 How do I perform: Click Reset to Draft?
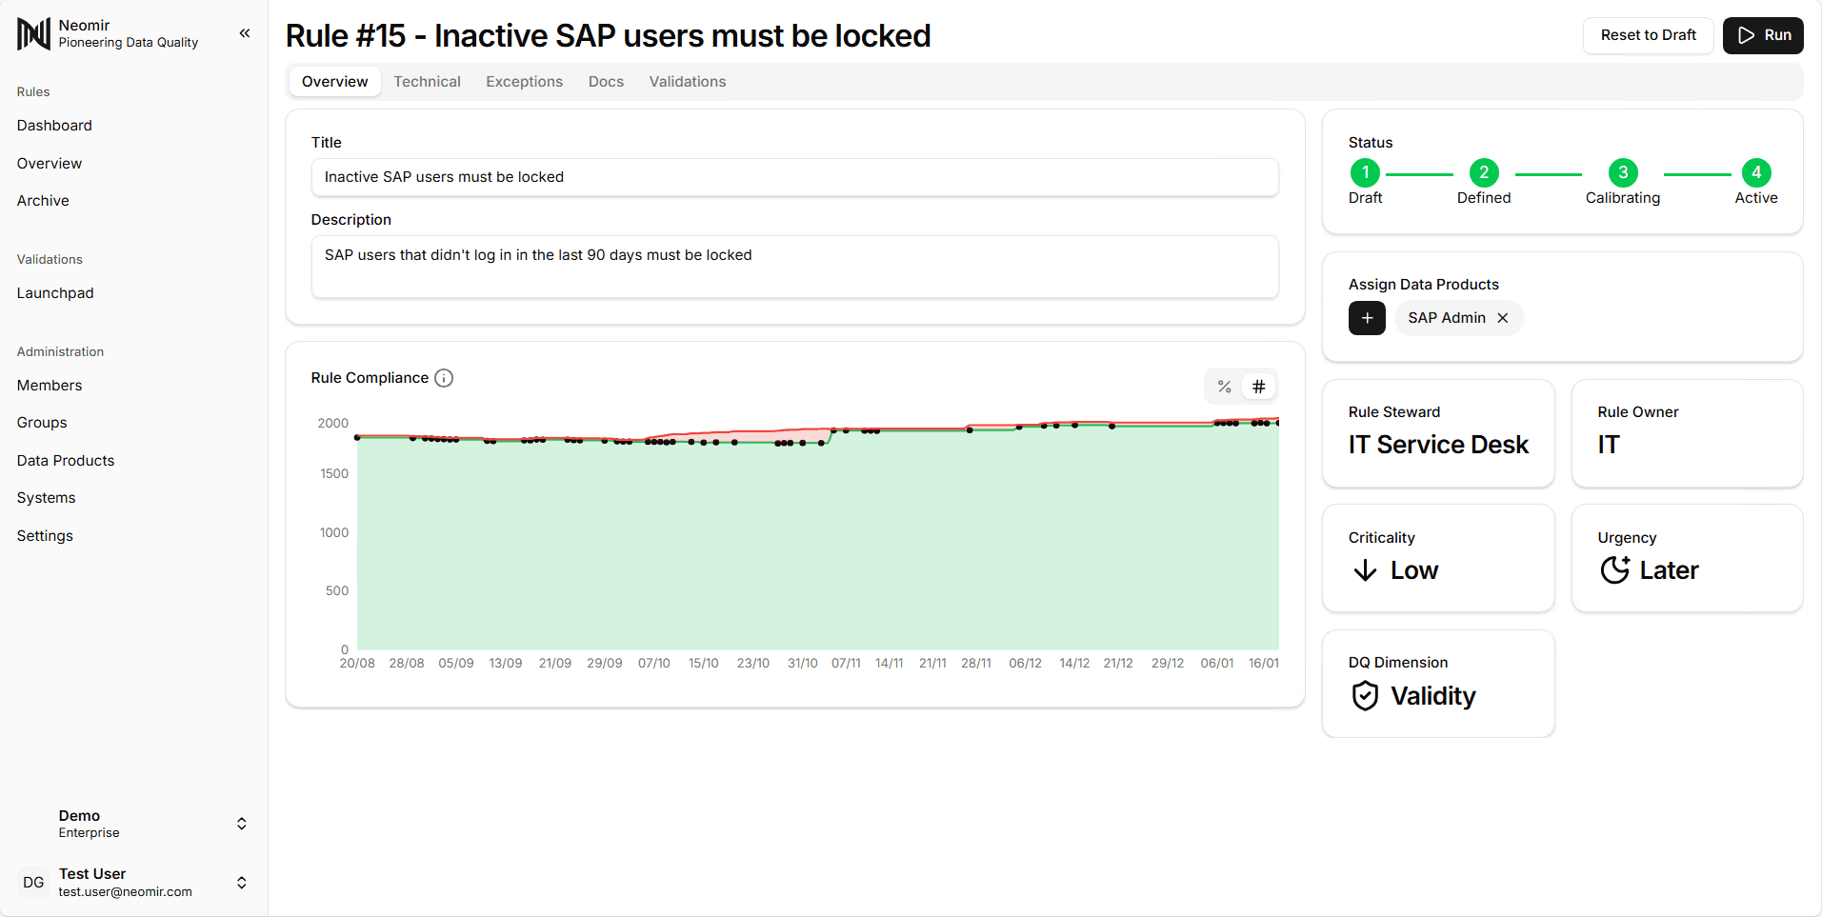point(1648,35)
